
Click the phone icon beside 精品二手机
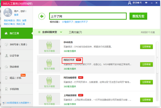[6, 78]
